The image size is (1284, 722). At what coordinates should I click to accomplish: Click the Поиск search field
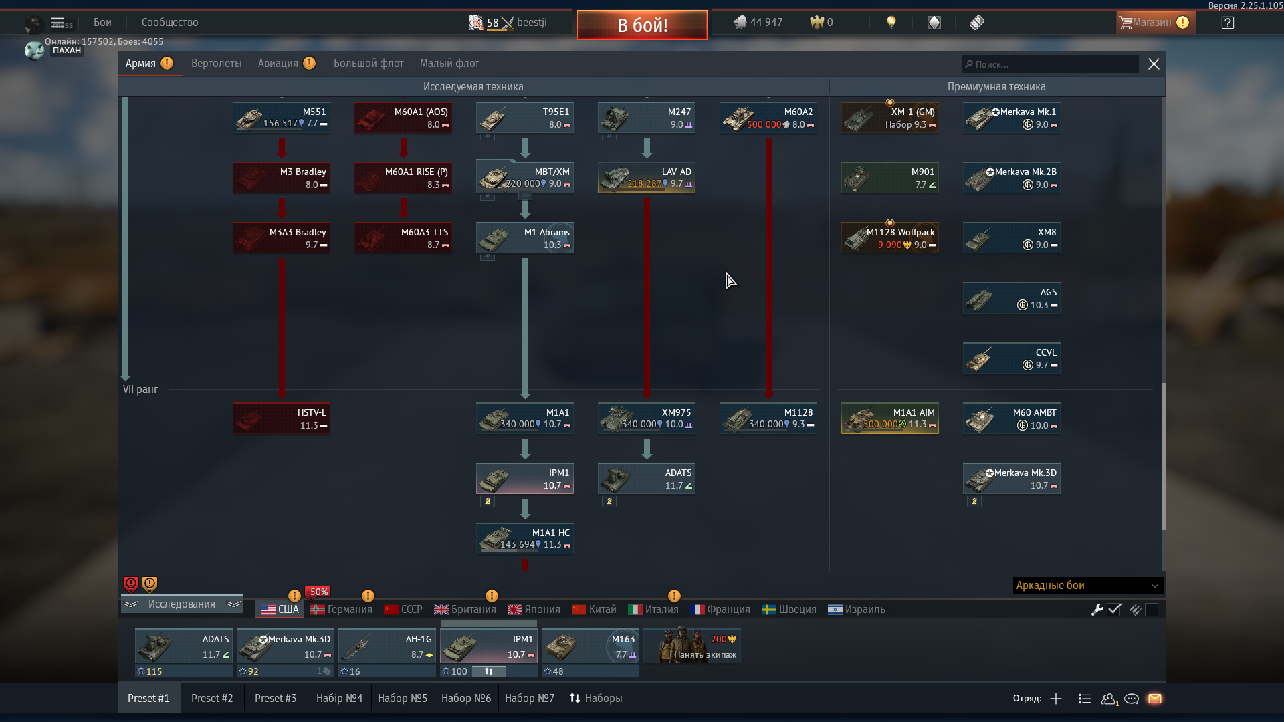[1050, 64]
